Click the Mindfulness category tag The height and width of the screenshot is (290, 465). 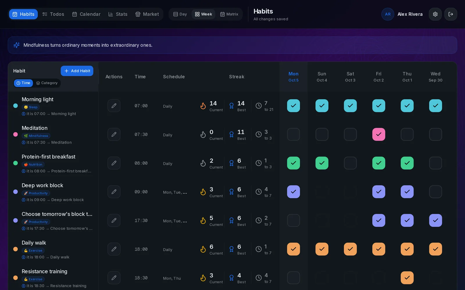36,136
